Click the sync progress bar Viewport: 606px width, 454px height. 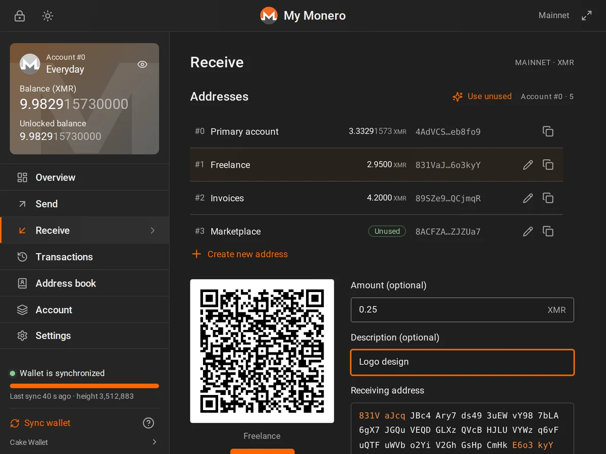tap(84, 386)
